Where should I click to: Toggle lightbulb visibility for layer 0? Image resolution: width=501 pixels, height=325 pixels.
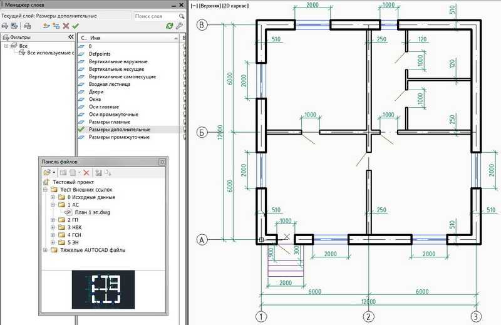[184, 46]
